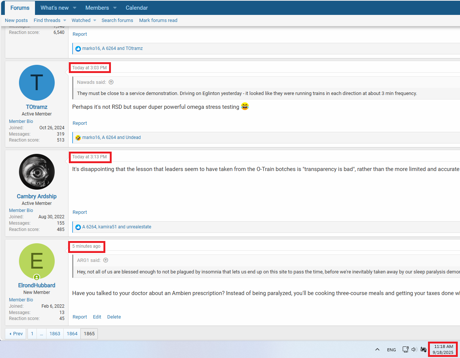The image size is (460, 358).
Task: Delete ElrondHubbard's post
Action: click(x=114, y=317)
